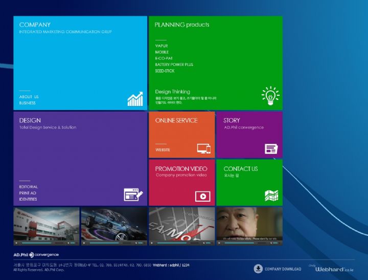Open the CONTACT US heading
The image size is (368, 280).
pyautogui.click(x=241, y=168)
